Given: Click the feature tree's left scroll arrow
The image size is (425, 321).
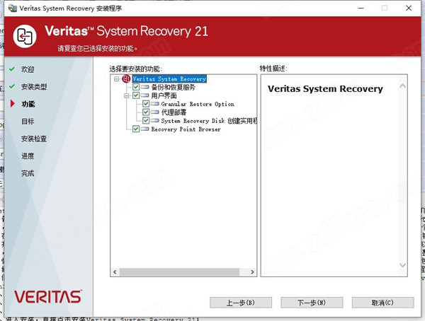Looking at the screenshot, I should point(115,272).
